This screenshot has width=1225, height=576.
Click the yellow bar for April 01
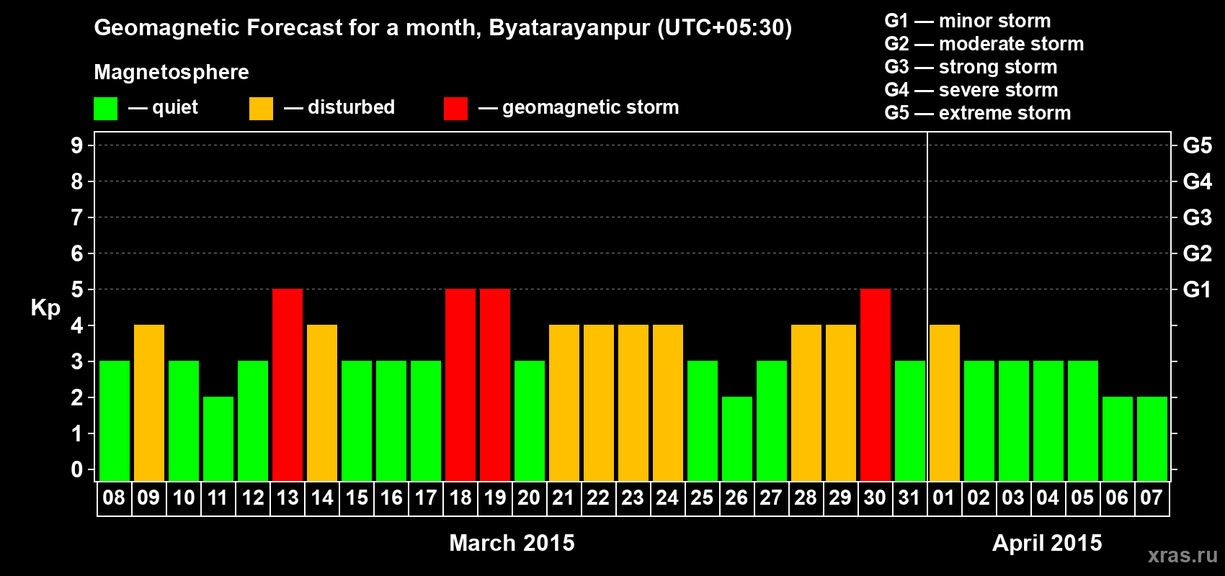coord(945,402)
